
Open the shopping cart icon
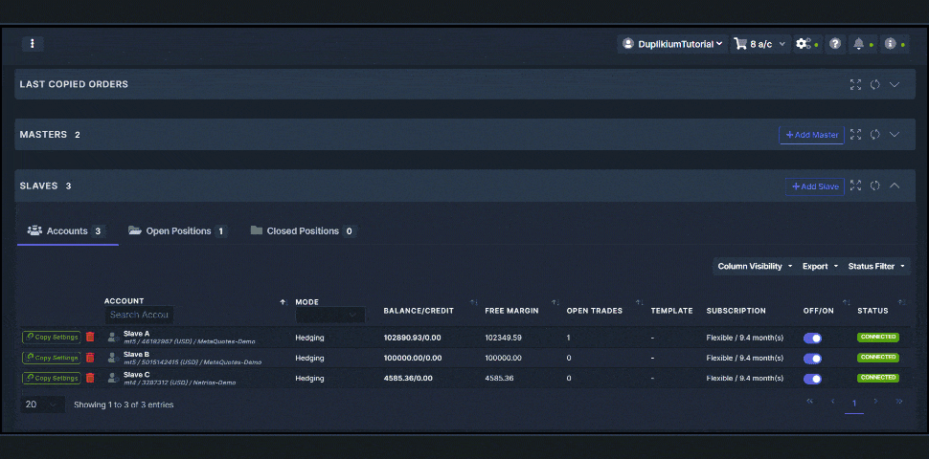740,44
